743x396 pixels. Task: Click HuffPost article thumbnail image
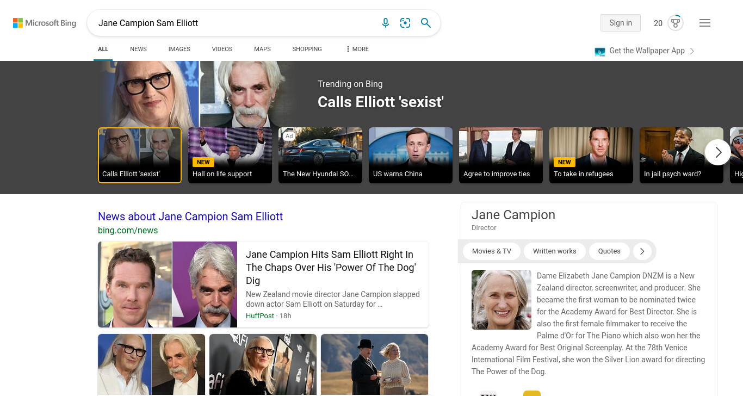tap(168, 284)
